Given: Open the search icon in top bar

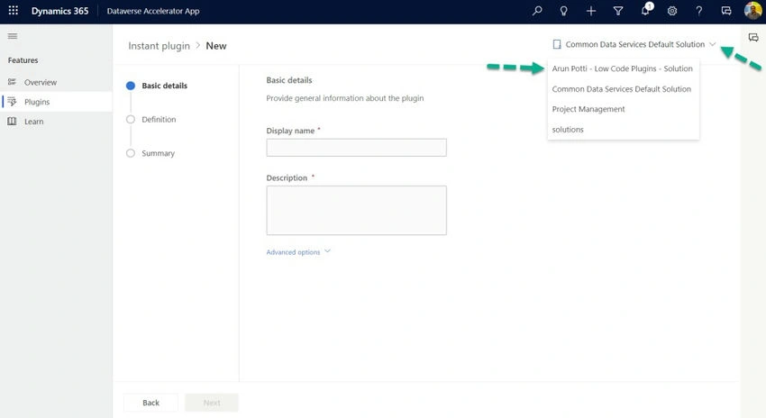Looking at the screenshot, I should coord(537,10).
